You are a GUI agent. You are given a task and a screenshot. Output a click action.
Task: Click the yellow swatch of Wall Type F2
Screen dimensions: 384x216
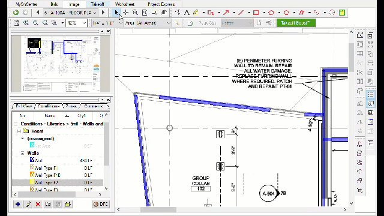coord(32,182)
